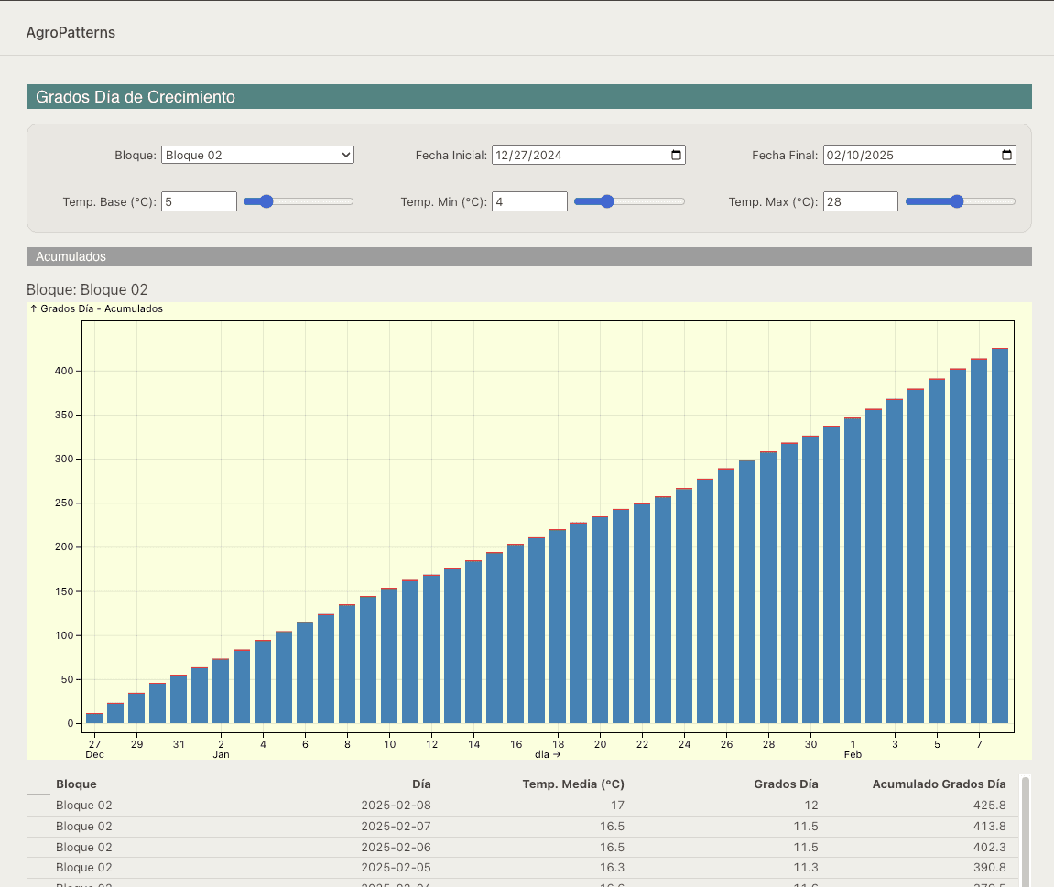The image size is (1054, 887).
Task: Open calendar picker in Fecha Final field
Action: (x=1007, y=156)
